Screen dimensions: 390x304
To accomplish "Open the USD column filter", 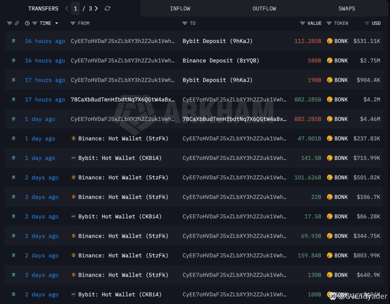I will click(x=367, y=23).
